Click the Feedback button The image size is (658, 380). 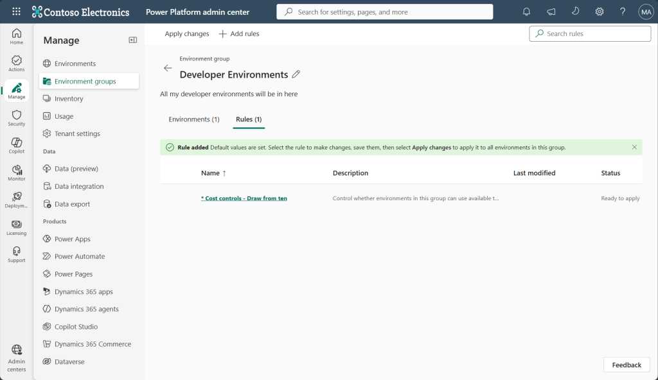(x=627, y=365)
